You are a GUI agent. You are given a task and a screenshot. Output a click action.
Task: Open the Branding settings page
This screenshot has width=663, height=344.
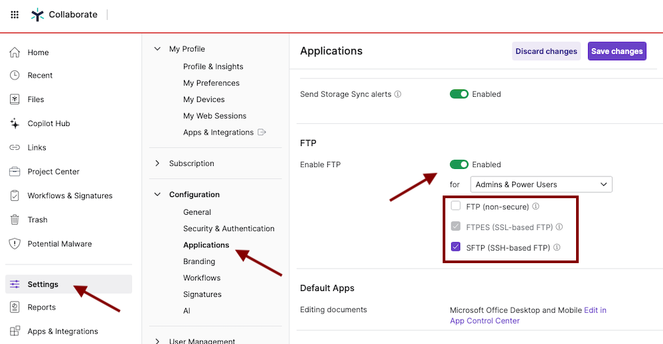click(199, 261)
